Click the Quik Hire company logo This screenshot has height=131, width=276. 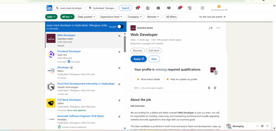[51, 54]
